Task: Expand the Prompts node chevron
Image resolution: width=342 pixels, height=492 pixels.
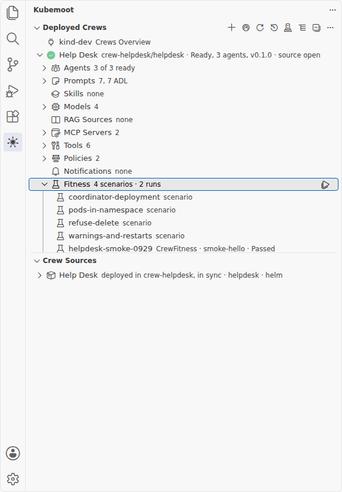Action: coord(45,81)
